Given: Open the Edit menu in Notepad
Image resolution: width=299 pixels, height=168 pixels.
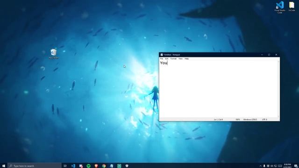Looking at the screenshot, I should tap(166, 59).
